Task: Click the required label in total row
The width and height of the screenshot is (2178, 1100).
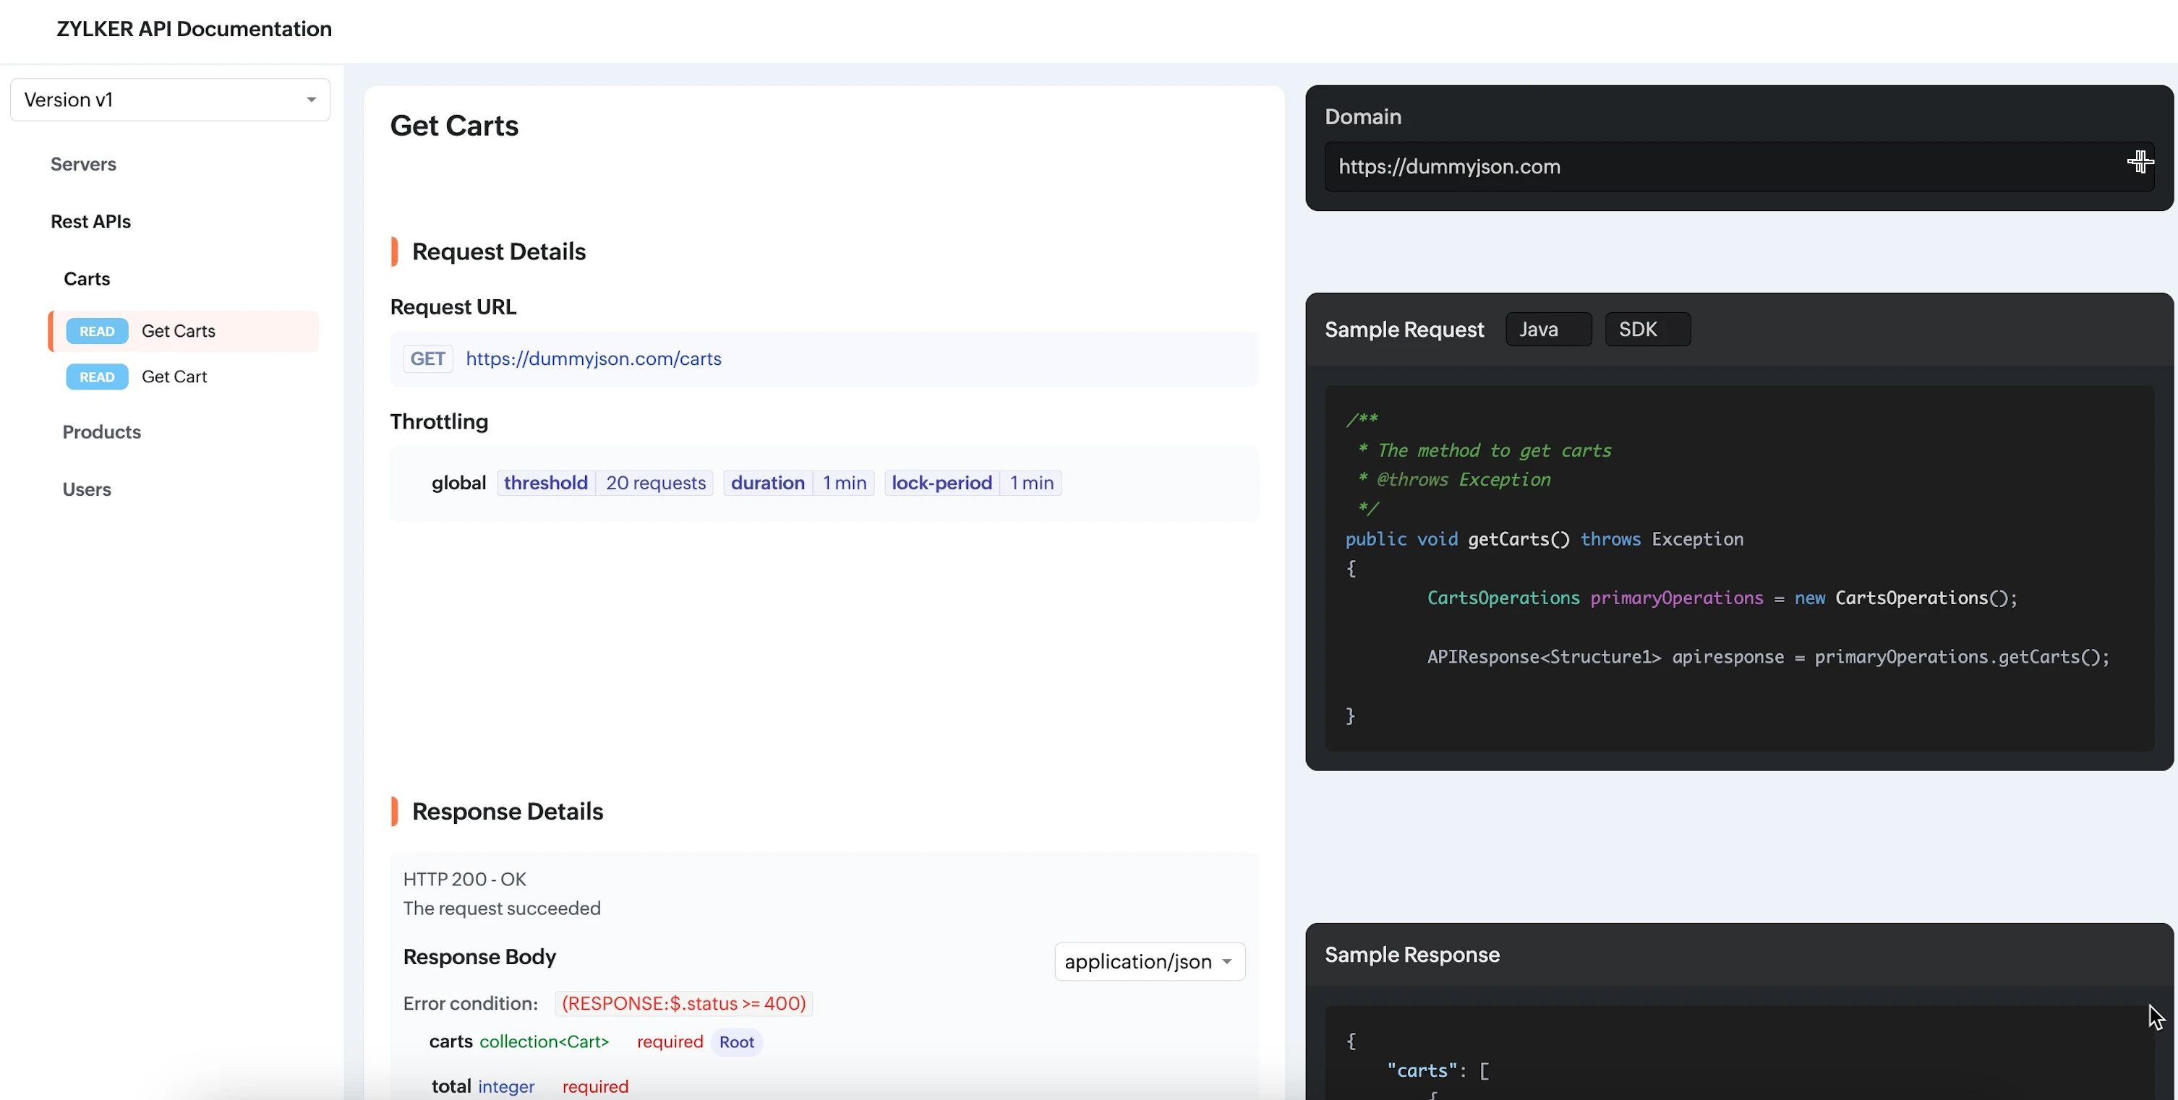Action: [x=595, y=1086]
